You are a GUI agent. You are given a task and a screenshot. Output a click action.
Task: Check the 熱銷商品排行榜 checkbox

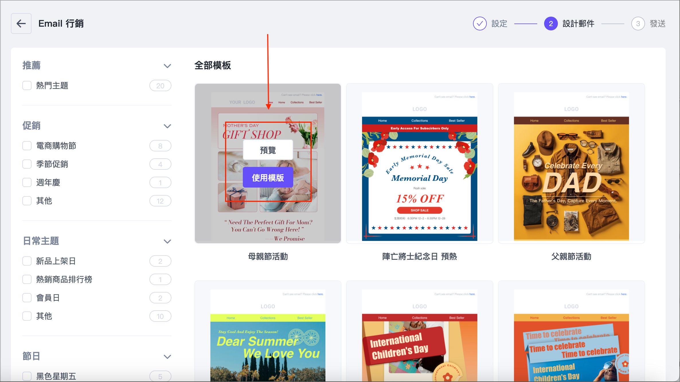point(27,279)
